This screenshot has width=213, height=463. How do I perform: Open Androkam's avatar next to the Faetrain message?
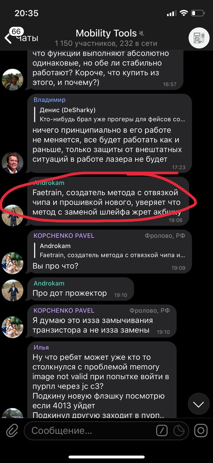pyautogui.click(x=13, y=215)
